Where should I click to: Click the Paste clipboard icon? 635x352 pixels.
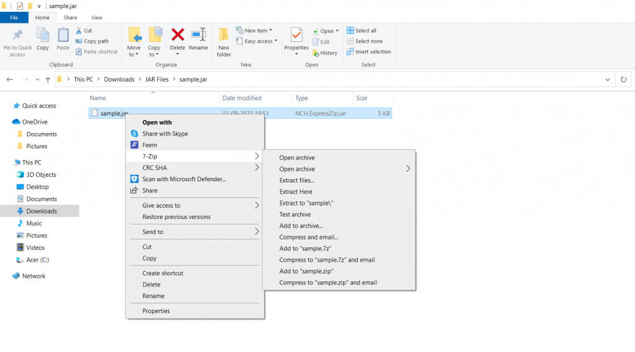click(63, 35)
